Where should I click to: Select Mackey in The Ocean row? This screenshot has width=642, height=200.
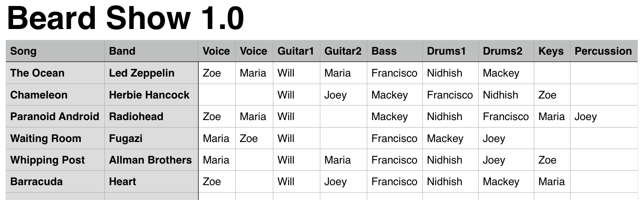pyautogui.click(x=501, y=73)
